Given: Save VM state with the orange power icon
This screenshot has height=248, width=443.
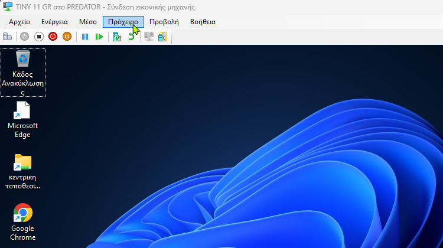Looking at the screenshot, I should (67, 37).
